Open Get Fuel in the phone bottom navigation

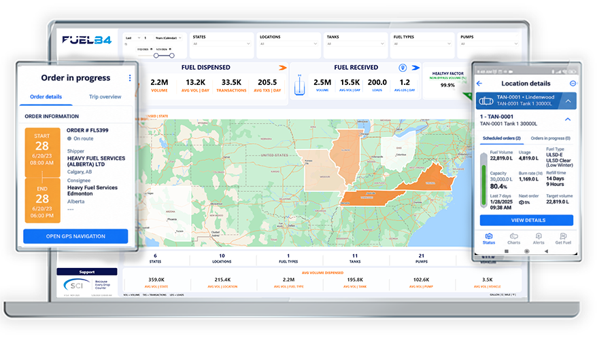pos(563,239)
